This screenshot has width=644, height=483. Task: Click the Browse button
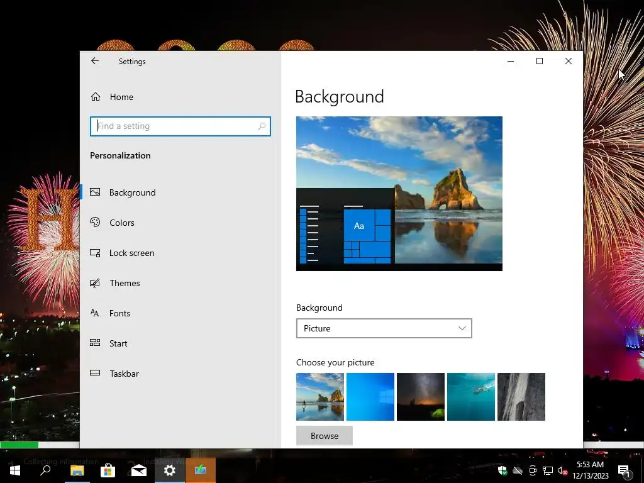tap(325, 436)
